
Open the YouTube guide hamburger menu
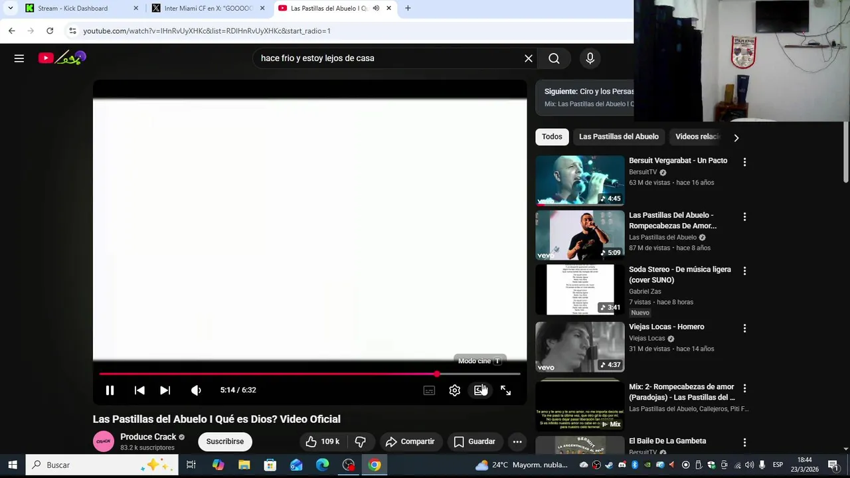point(19,58)
